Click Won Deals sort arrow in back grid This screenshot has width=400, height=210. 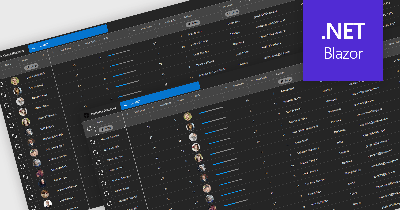point(79,45)
